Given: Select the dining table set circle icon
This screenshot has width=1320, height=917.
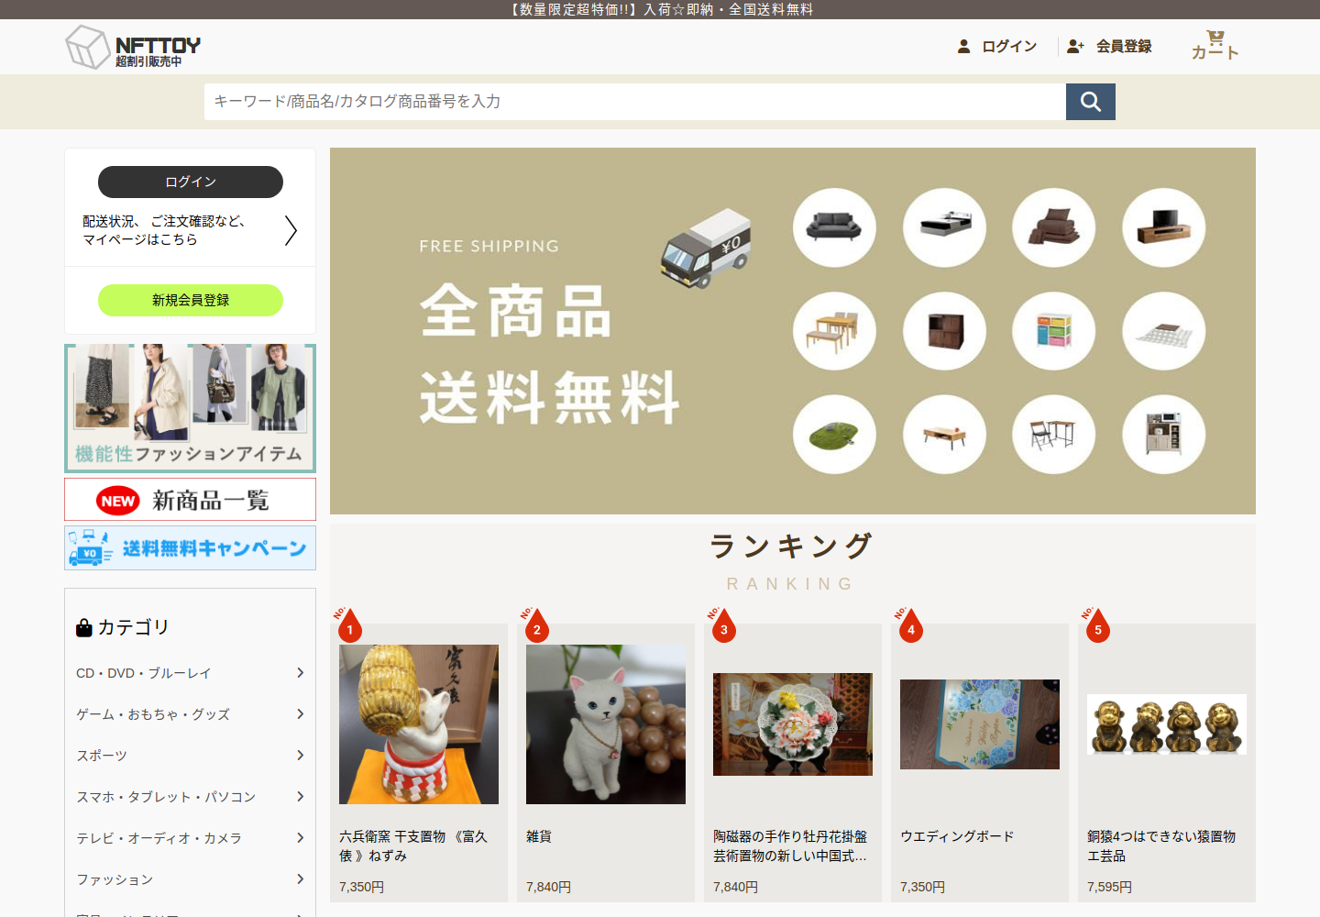Looking at the screenshot, I should (834, 331).
